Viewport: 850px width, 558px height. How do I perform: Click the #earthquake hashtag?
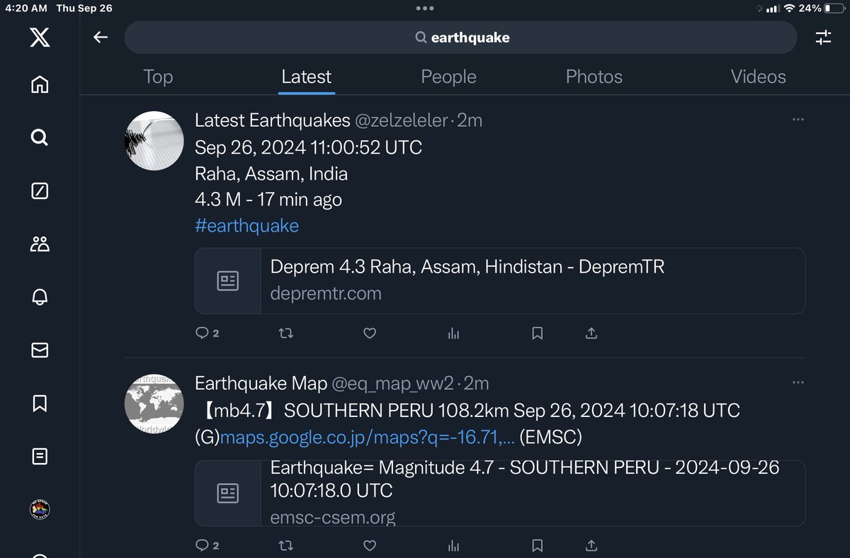(x=246, y=225)
